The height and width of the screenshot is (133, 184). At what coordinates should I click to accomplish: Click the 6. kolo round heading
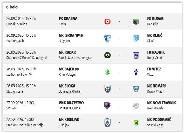(x=12, y=7)
